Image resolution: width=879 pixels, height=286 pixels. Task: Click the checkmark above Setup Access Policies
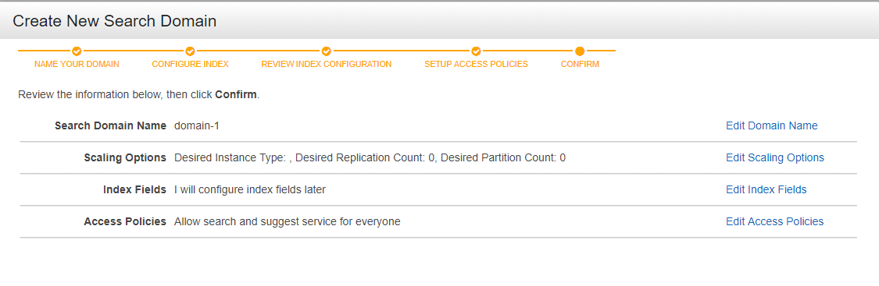476,51
